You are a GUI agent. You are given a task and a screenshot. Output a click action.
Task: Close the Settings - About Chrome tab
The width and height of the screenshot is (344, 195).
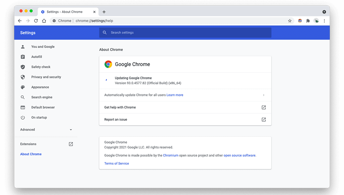[x=94, y=12]
